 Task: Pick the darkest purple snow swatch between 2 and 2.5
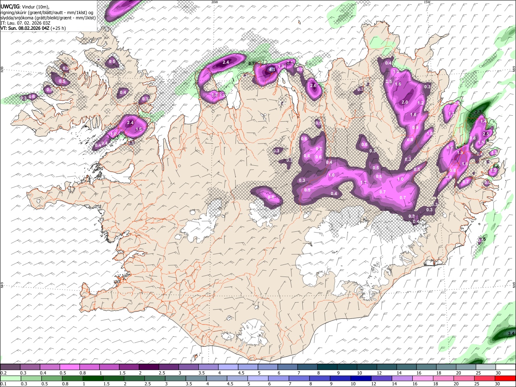tap(149, 367)
